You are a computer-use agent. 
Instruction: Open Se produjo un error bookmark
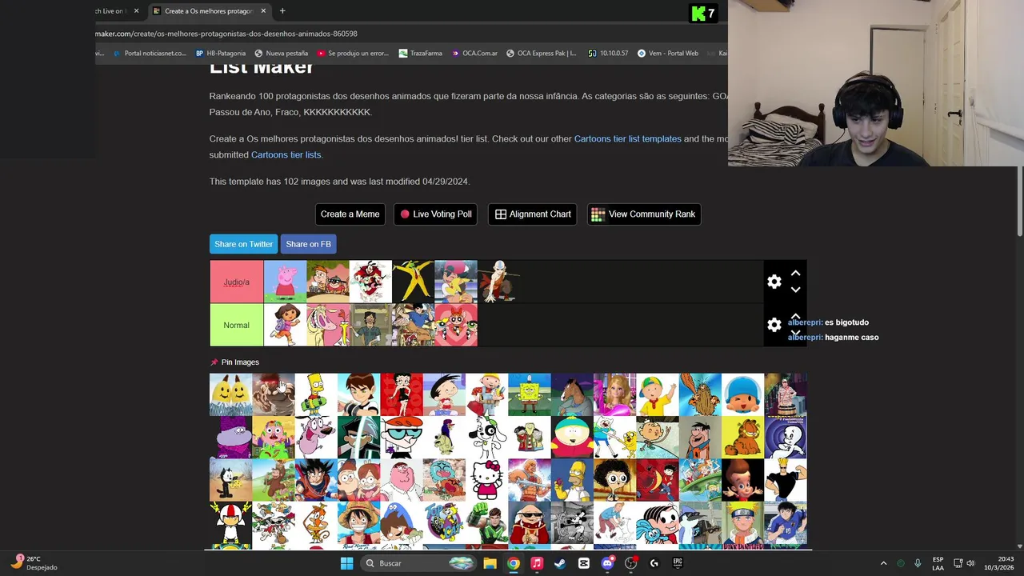coord(353,54)
